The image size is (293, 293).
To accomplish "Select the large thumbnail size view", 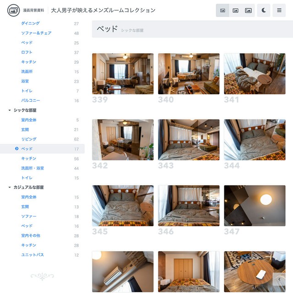I will tap(248, 10).
